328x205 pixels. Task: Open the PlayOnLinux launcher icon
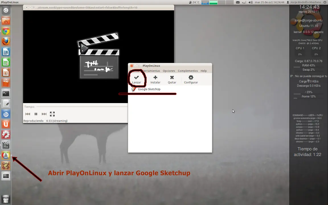pos(6,155)
